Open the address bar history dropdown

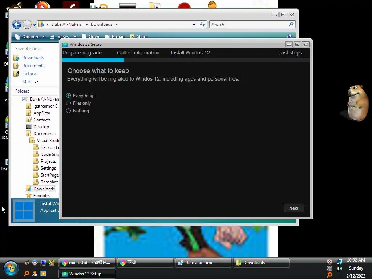tap(194, 24)
